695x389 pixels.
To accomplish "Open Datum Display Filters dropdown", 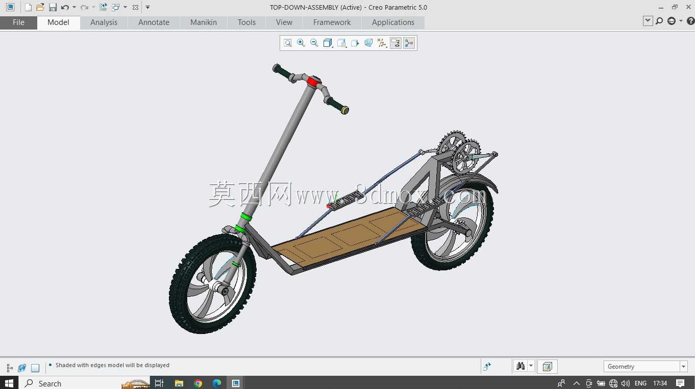I will coord(382,43).
